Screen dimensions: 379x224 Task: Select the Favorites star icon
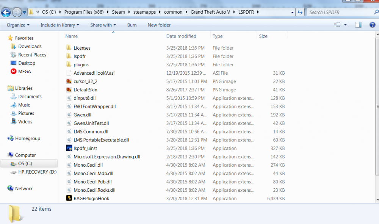10,38
